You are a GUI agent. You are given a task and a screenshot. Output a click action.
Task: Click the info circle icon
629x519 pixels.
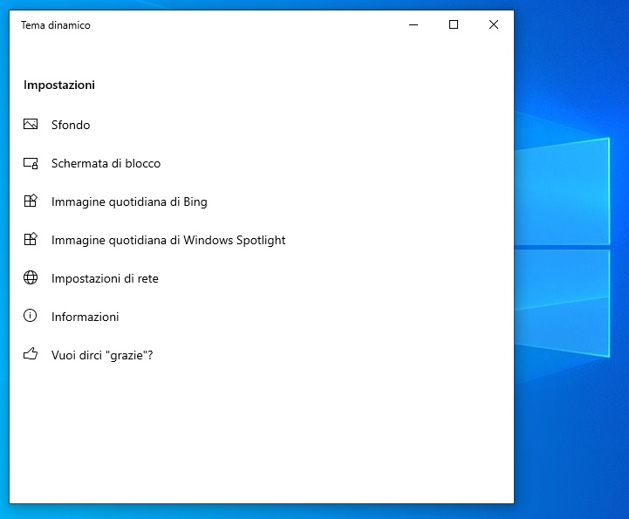click(30, 316)
